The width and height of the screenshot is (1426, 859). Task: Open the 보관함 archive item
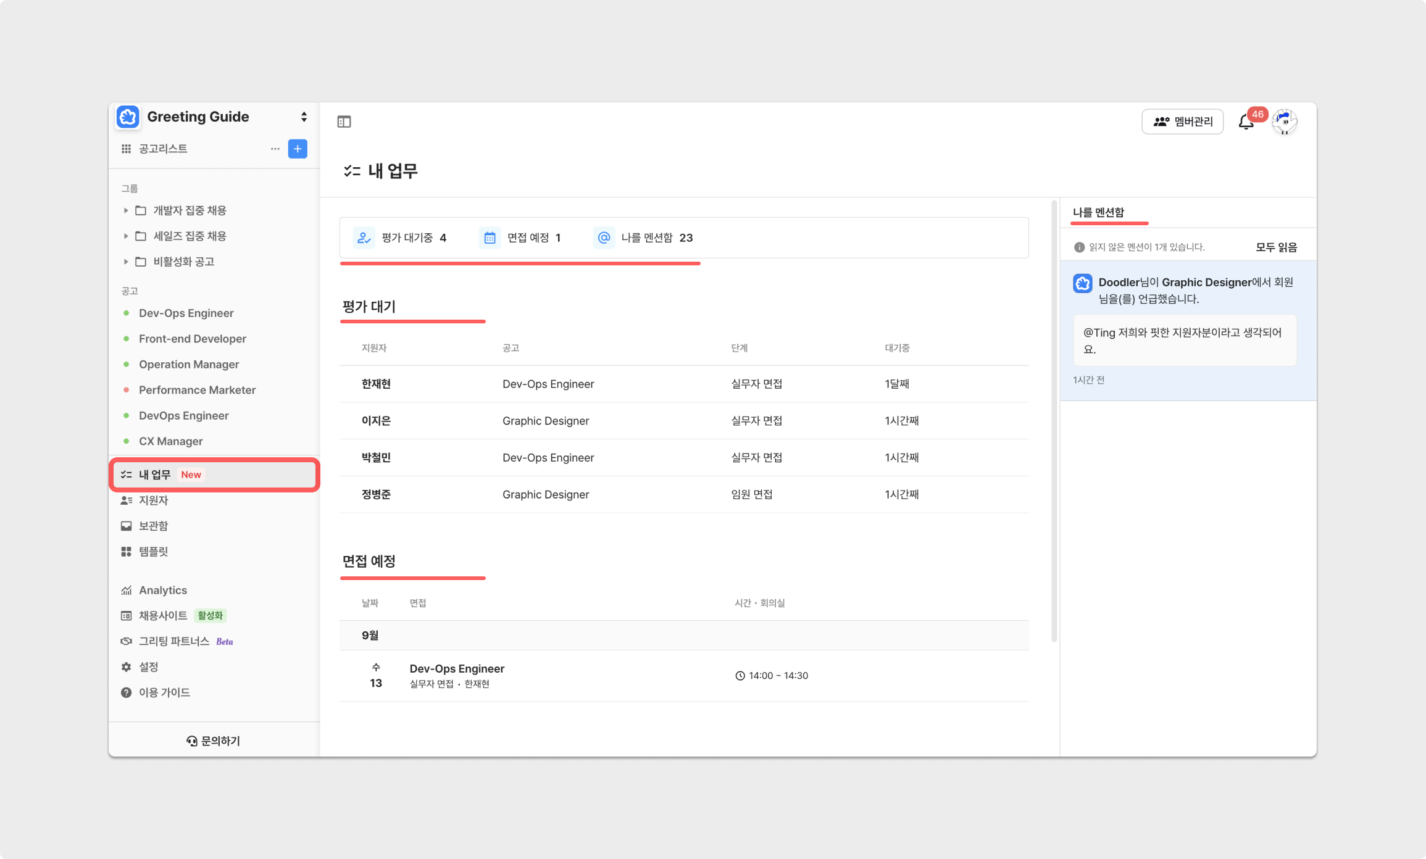pos(153,526)
